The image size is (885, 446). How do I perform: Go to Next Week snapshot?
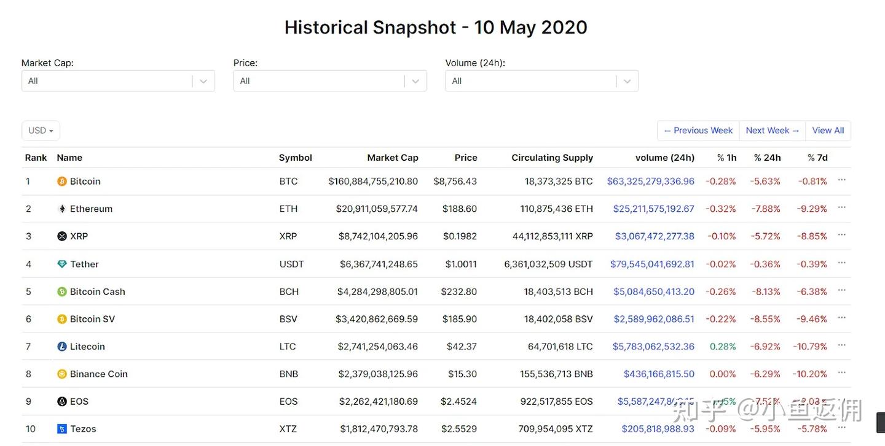coord(772,131)
